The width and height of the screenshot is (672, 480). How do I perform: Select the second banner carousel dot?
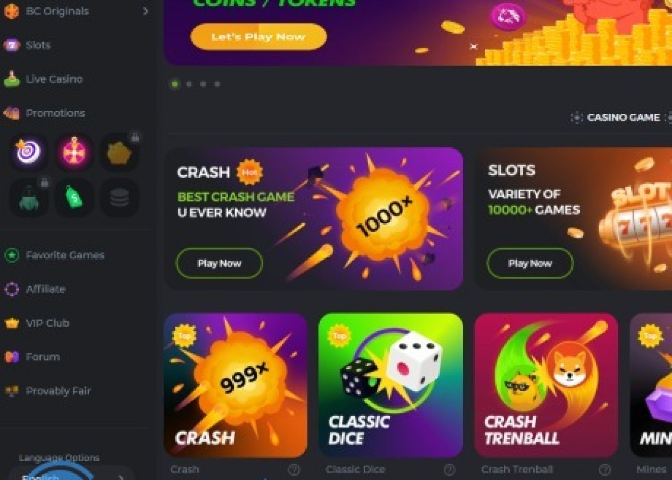point(189,84)
